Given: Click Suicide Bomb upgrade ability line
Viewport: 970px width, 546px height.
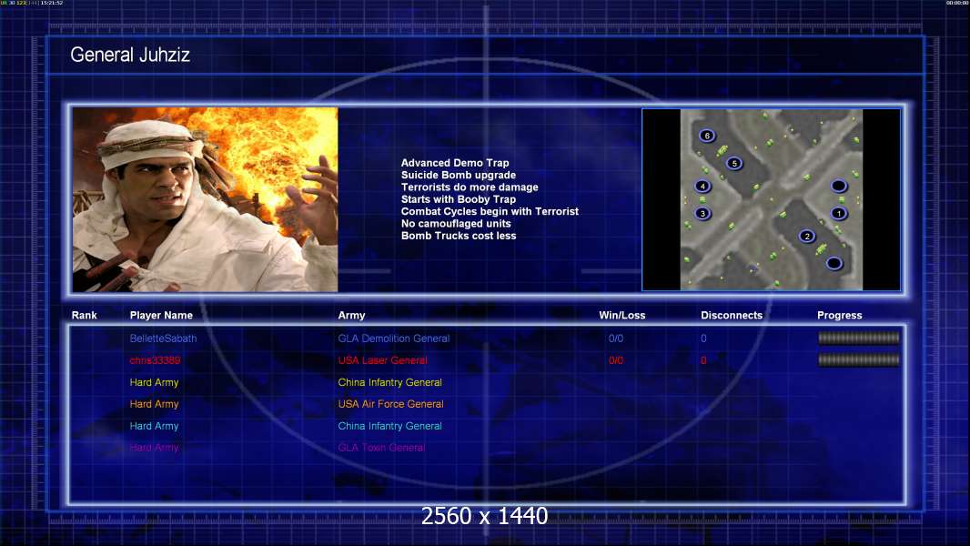Looking at the screenshot, I should pos(459,175).
